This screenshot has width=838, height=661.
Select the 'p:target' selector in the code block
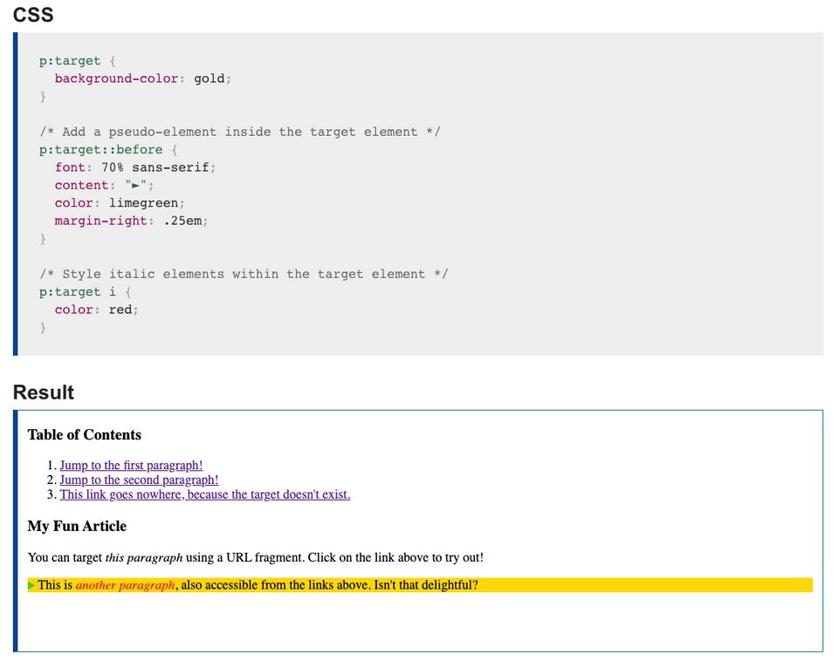[69, 60]
